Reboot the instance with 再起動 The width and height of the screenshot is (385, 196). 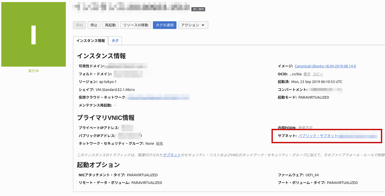[110, 25]
